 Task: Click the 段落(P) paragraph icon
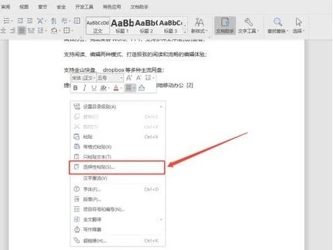click(76, 199)
